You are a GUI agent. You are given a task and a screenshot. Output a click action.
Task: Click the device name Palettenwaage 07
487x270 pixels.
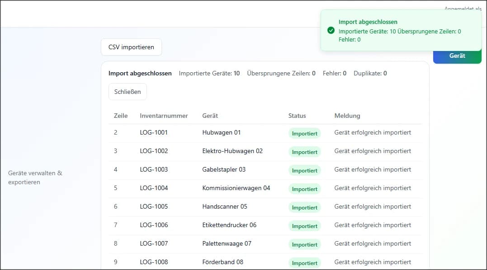coord(227,244)
